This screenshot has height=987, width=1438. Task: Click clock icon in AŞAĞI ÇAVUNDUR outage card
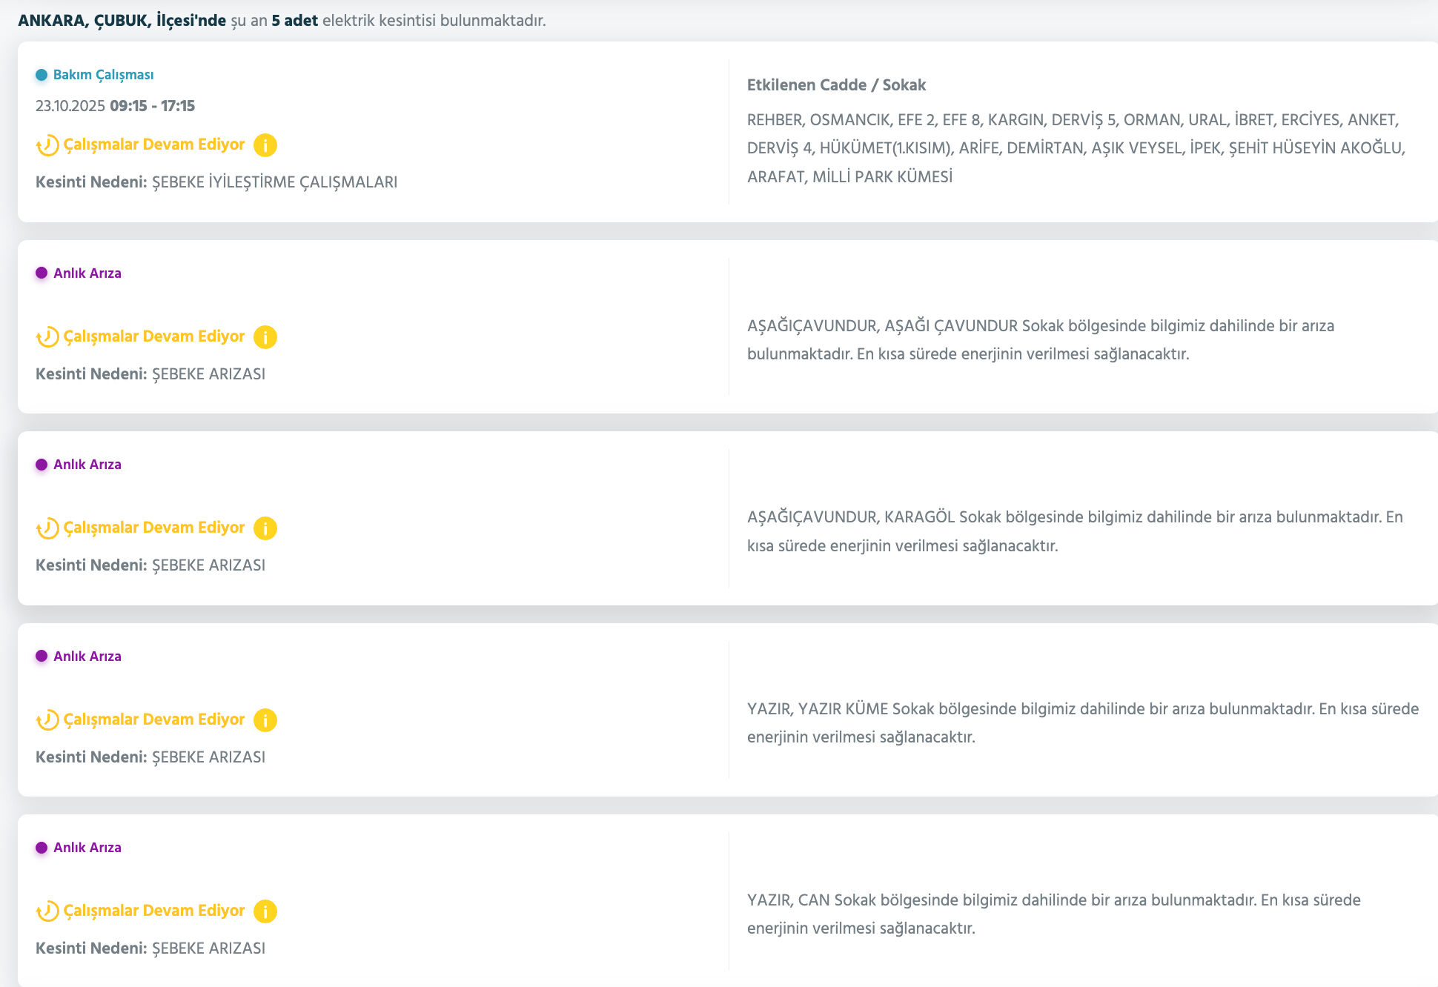(47, 337)
